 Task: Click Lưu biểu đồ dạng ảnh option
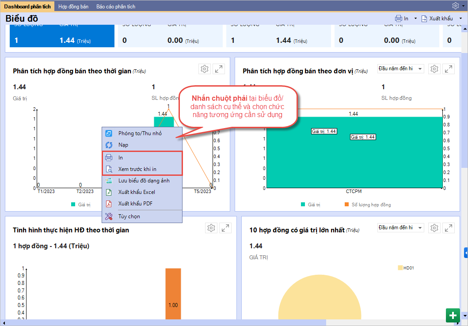[144, 181]
